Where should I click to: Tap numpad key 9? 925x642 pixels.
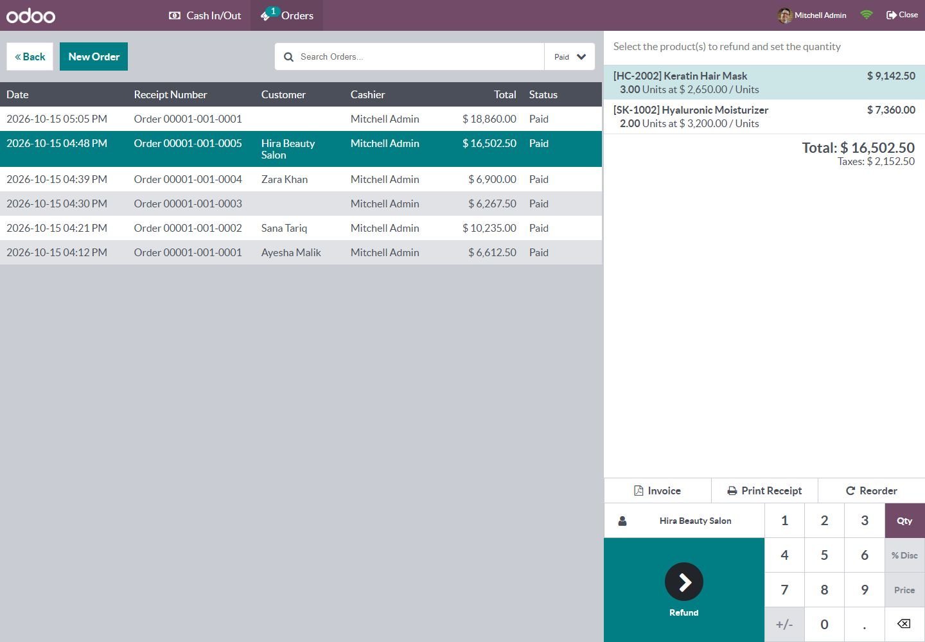[x=865, y=590]
